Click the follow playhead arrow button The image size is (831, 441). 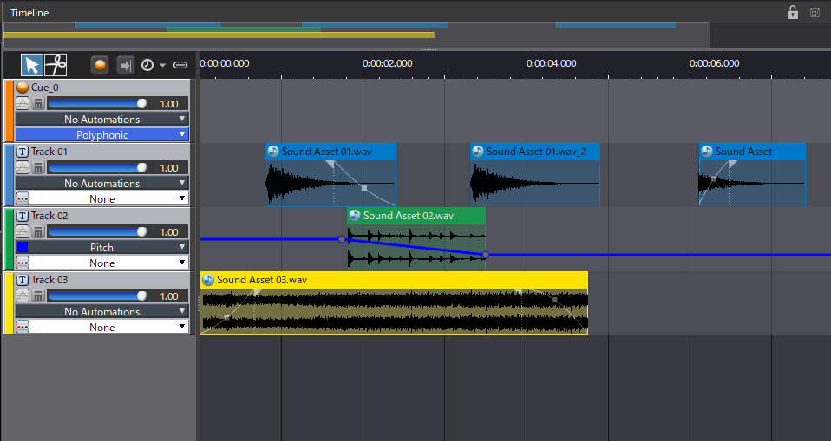(126, 65)
